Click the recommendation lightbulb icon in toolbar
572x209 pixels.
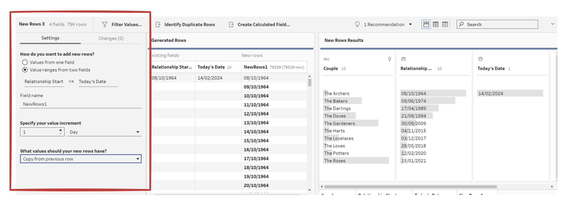coord(357,25)
